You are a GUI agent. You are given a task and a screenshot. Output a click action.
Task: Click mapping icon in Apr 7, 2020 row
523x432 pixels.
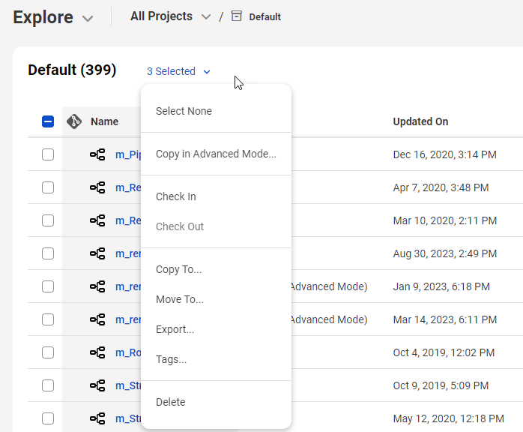[x=97, y=187]
